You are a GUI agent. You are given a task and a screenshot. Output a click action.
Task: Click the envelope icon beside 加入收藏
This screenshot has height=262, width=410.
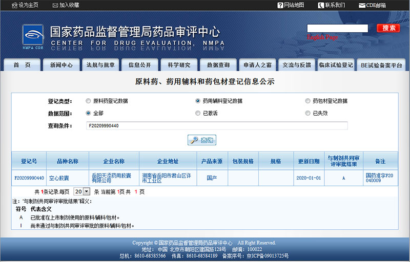click(55, 5)
